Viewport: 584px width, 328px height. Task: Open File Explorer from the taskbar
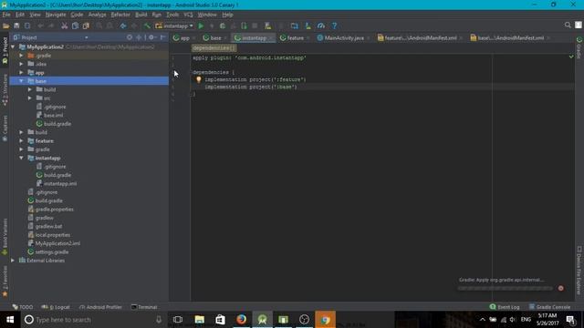tap(200, 320)
